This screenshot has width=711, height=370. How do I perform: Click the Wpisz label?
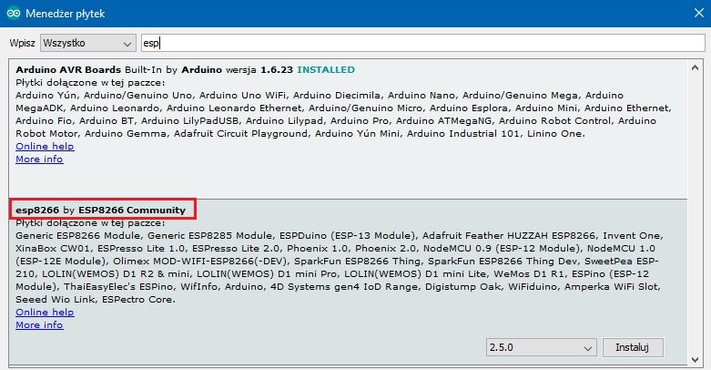click(x=22, y=43)
